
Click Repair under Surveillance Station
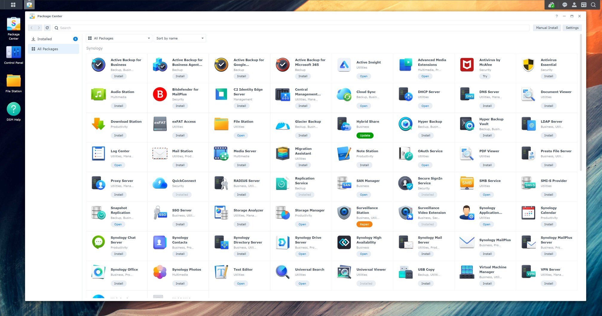point(364,224)
